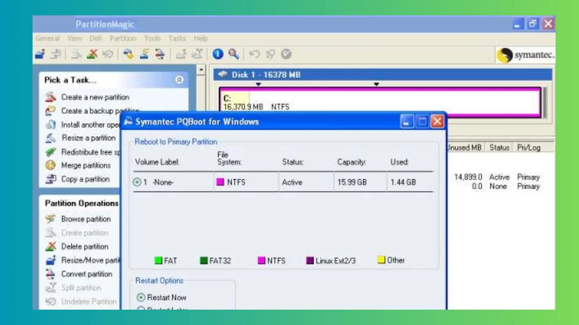Click the Volume Label column header in PQBoot
579x325 pixels.
(157, 162)
